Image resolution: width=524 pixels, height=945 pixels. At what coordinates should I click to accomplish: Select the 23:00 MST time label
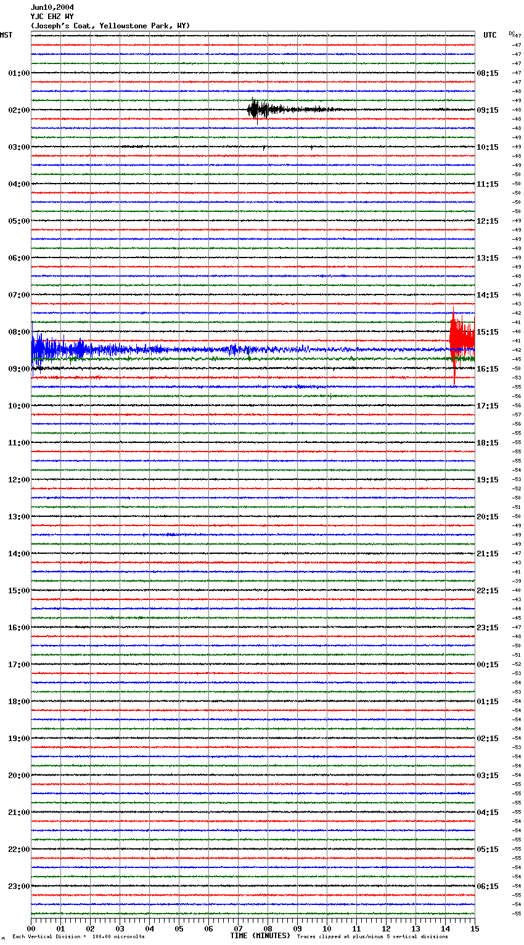(19, 886)
